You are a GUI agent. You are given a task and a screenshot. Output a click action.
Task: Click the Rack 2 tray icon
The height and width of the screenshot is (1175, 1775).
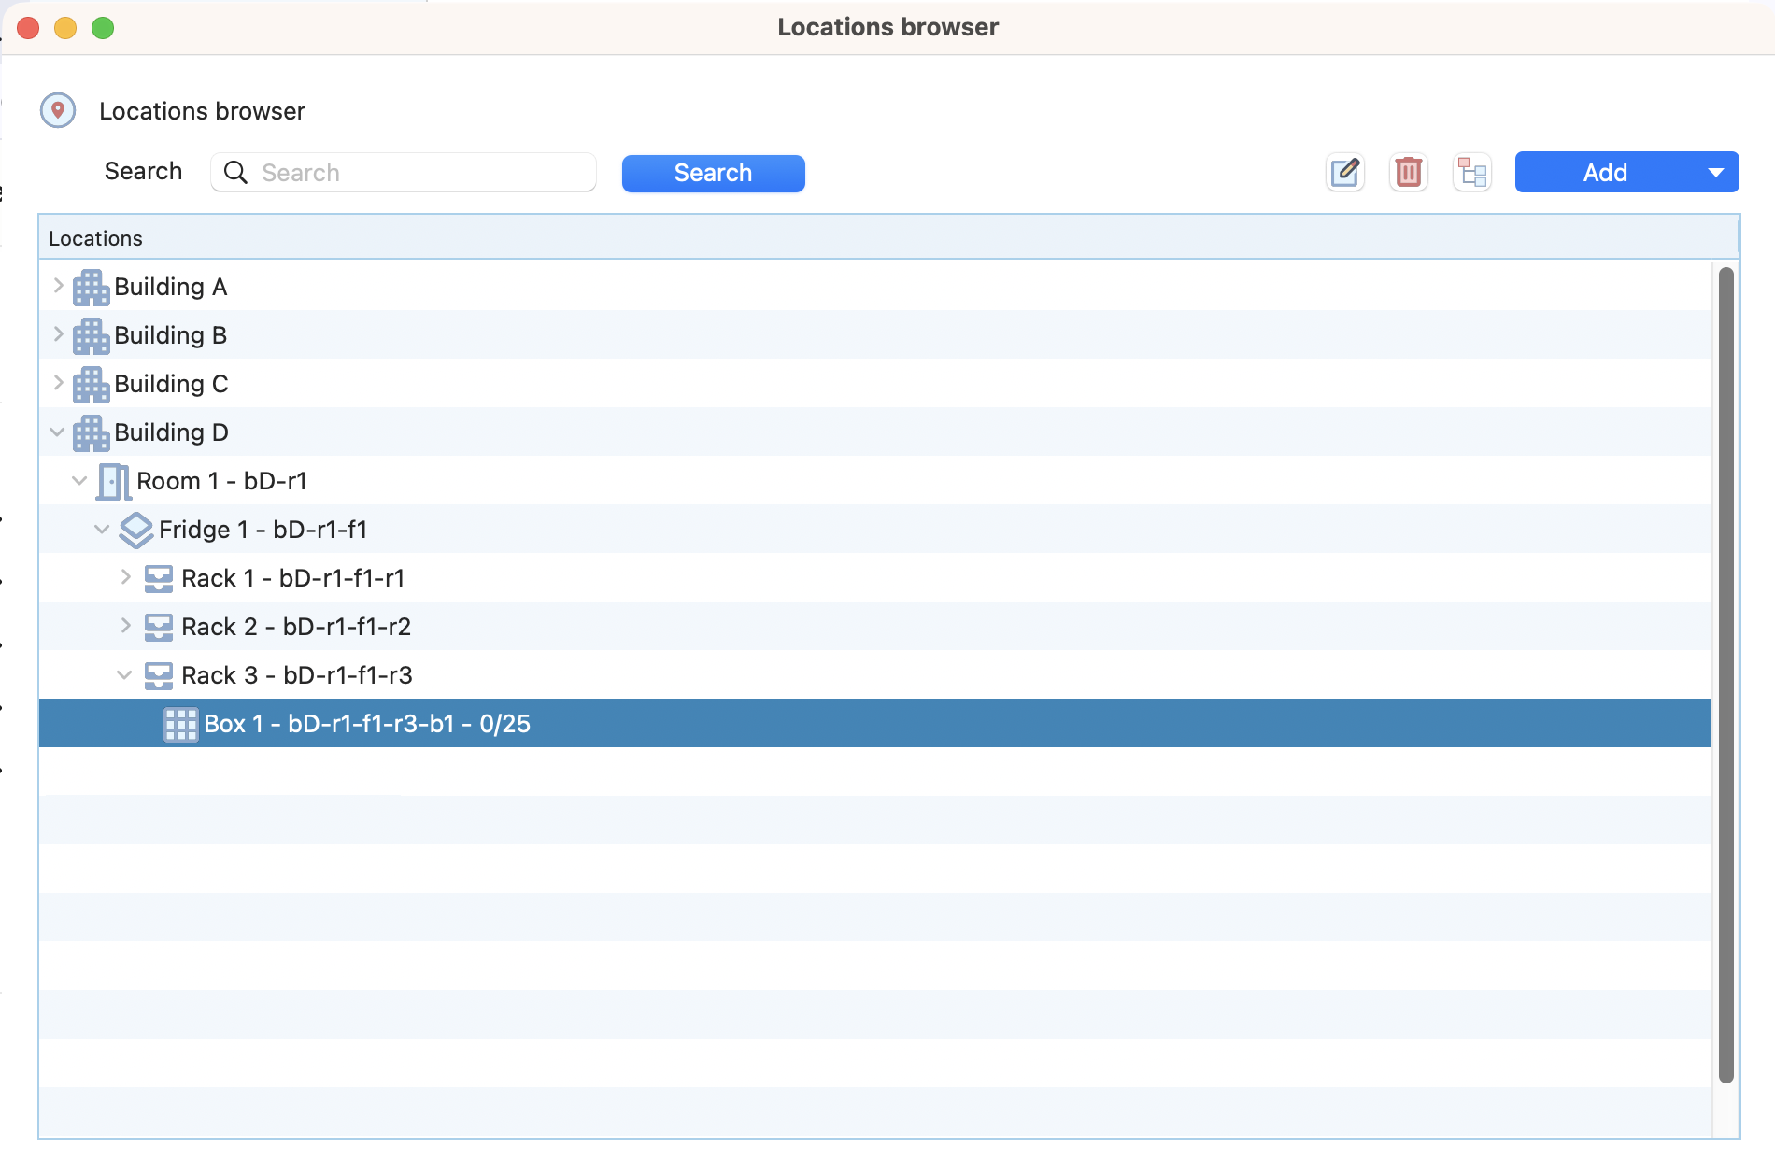pyautogui.click(x=159, y=628)
